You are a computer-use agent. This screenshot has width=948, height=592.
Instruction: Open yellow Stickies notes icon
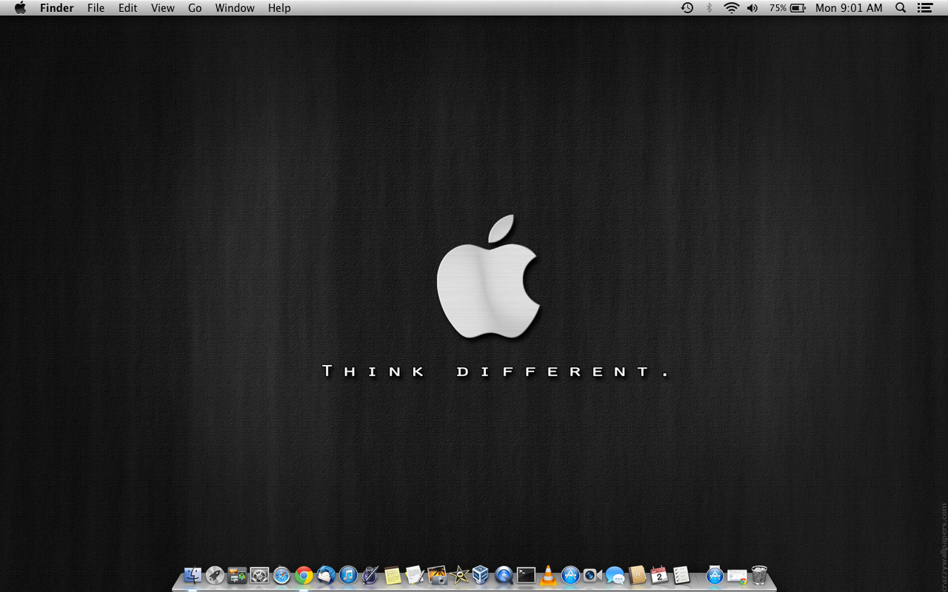click(393, 575)
